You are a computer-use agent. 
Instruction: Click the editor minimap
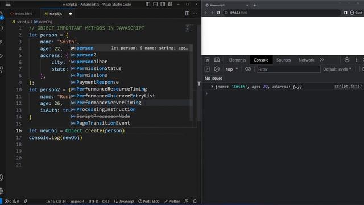click(x=189, y=28)
